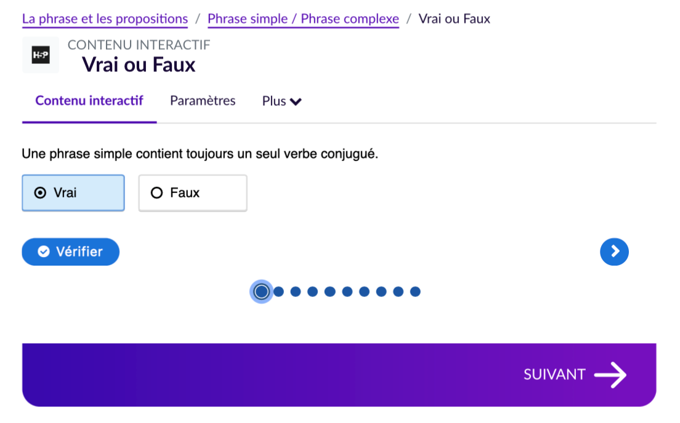Click the checkmark icon on Vérifier

click(x=44, y=251)
